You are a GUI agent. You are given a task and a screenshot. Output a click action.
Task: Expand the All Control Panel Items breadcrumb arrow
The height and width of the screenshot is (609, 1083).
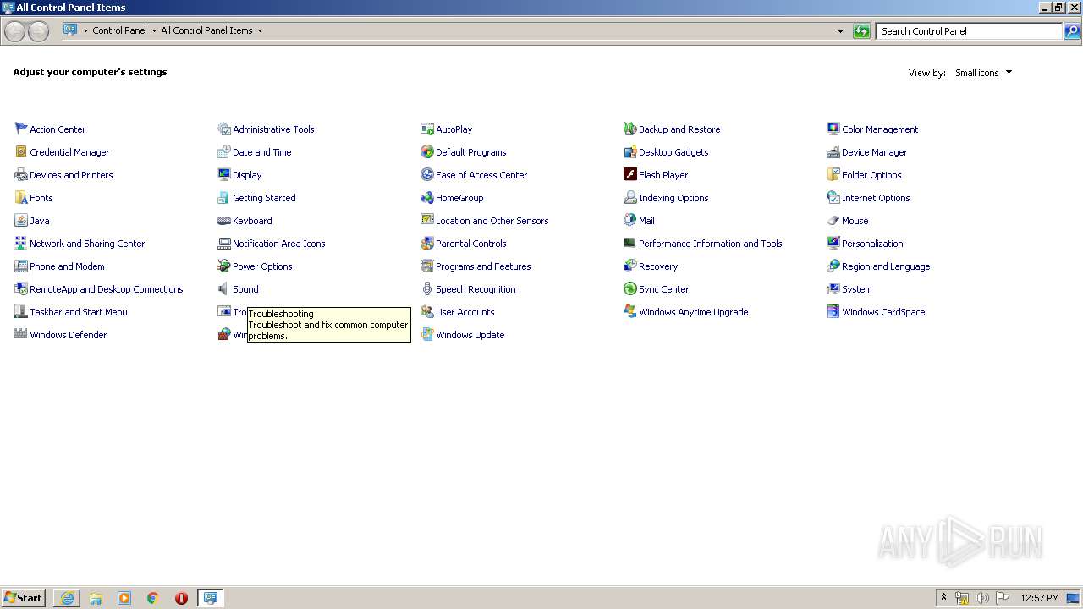pos(260,31)
